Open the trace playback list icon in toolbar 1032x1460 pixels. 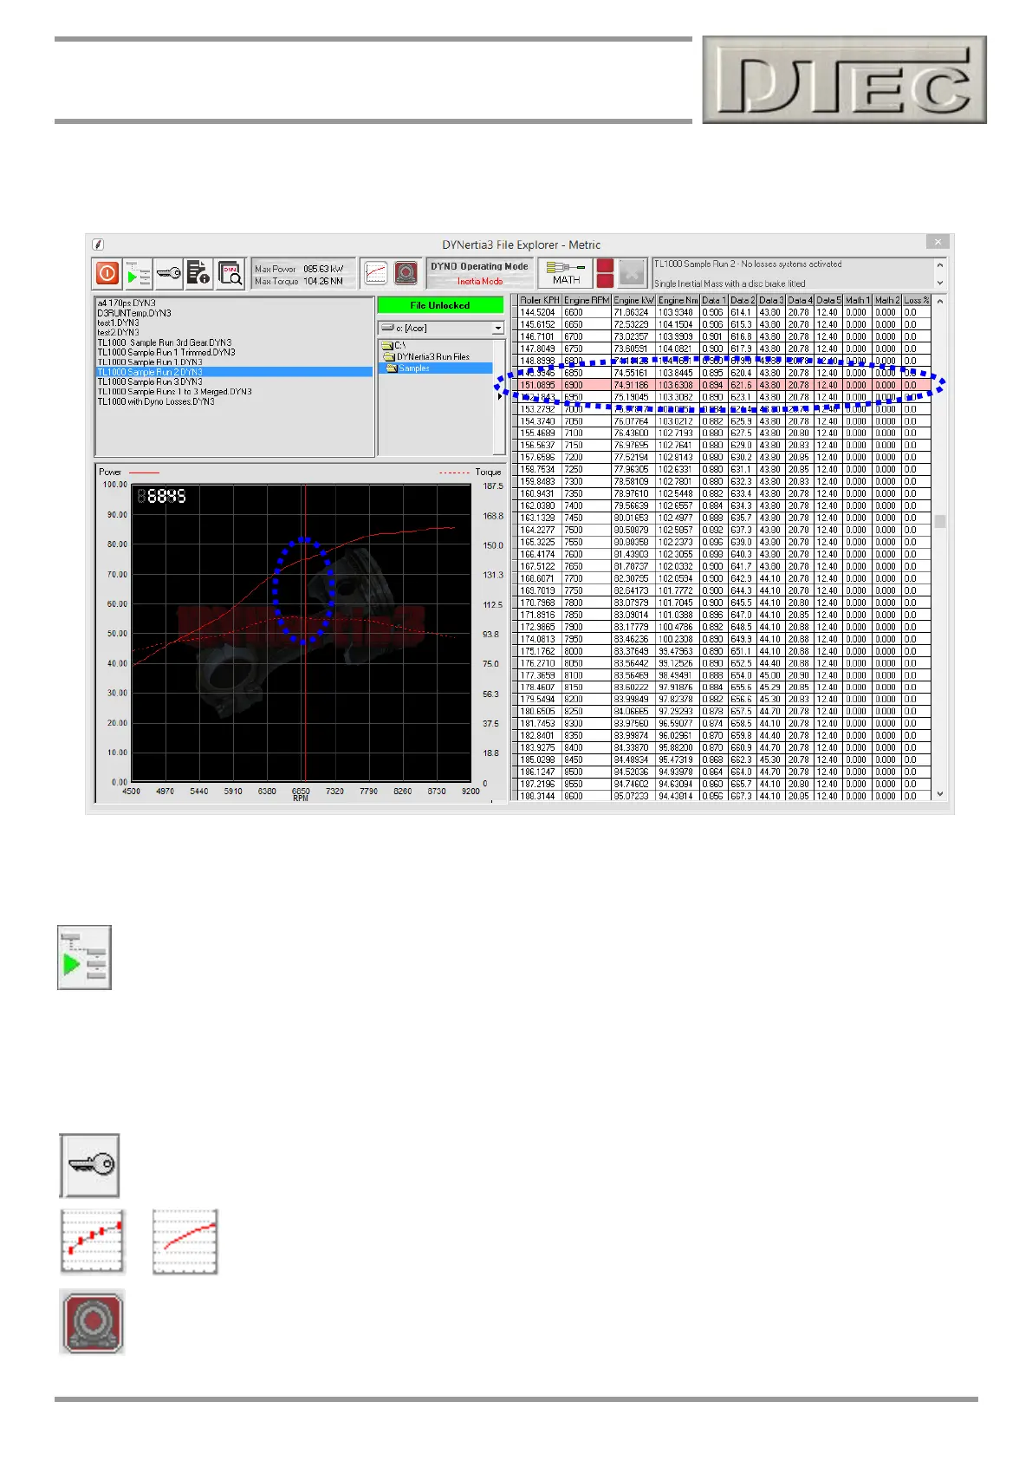coord(138,273)
